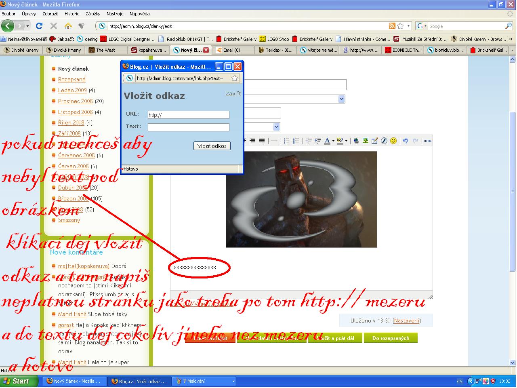
Task: Expand the upper dropdown in the article form
Action: click(x=342, y=99)
